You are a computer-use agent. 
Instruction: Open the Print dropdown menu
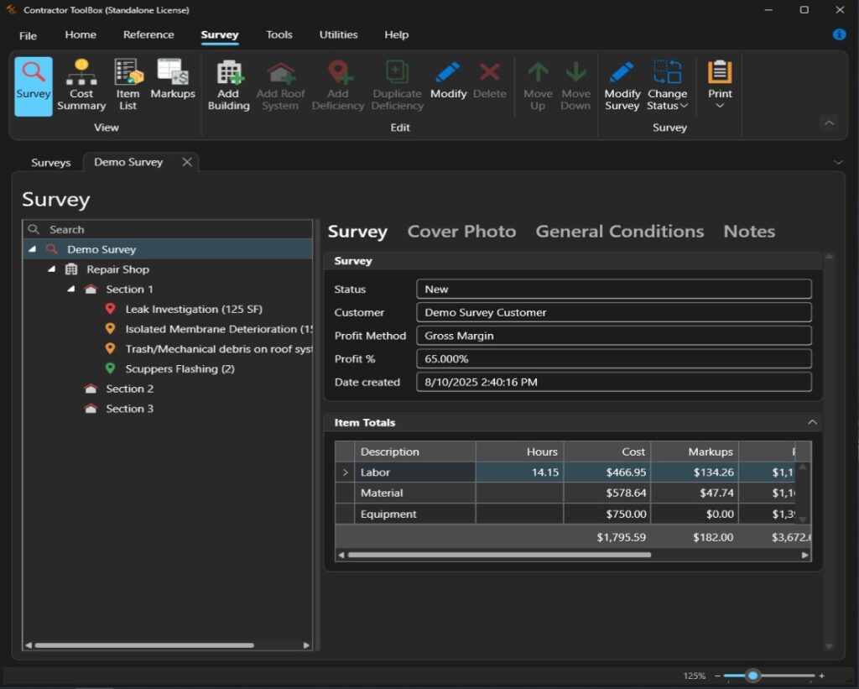point(720,86)
